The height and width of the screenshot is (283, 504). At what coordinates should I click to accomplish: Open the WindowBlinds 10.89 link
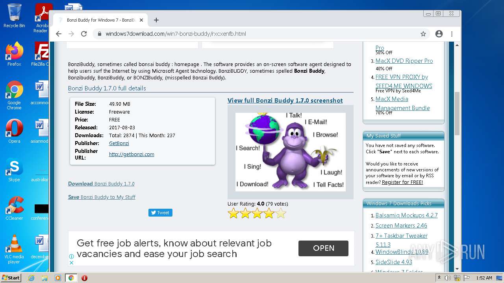402,252
